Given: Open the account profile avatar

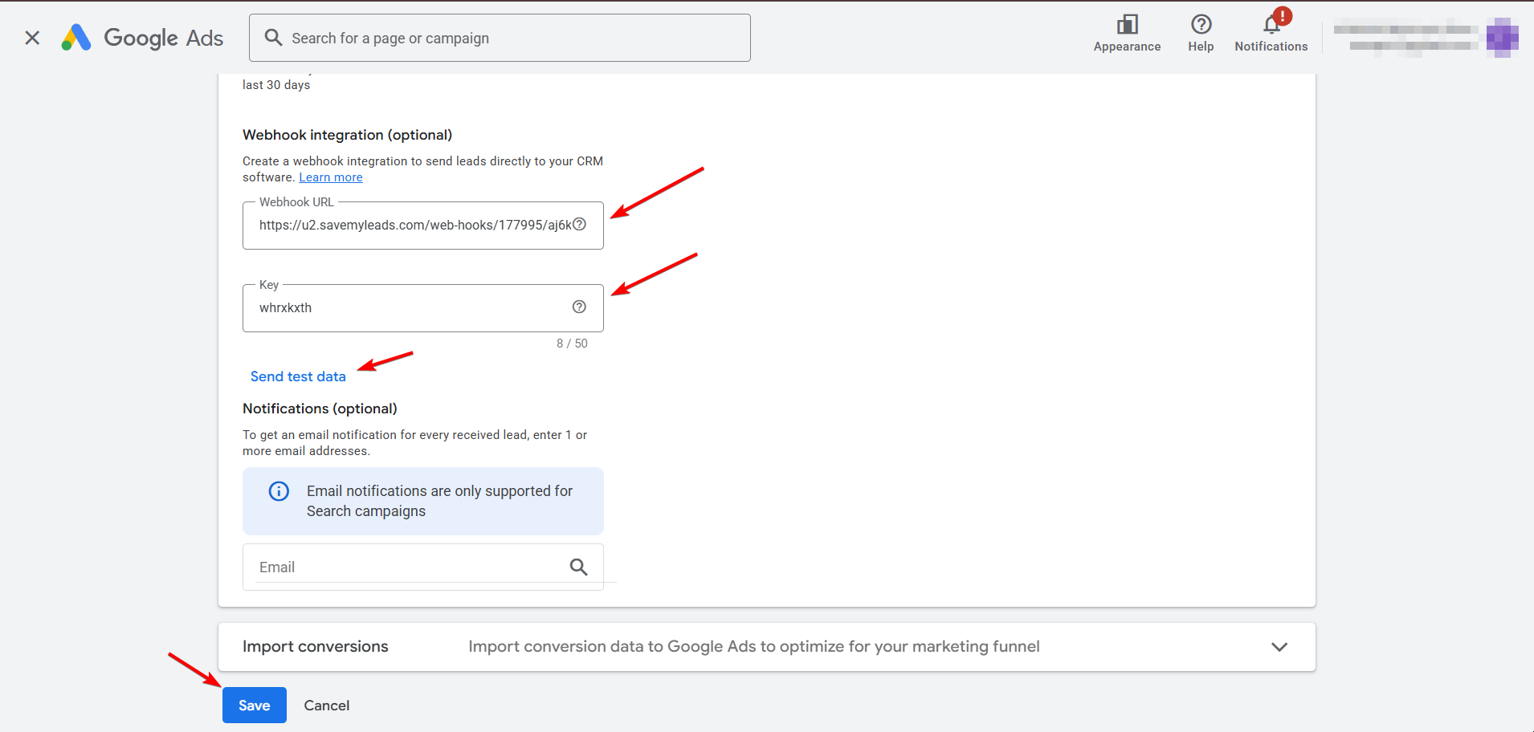Looking at the screenshot, I should click(x=1503, y=37).
